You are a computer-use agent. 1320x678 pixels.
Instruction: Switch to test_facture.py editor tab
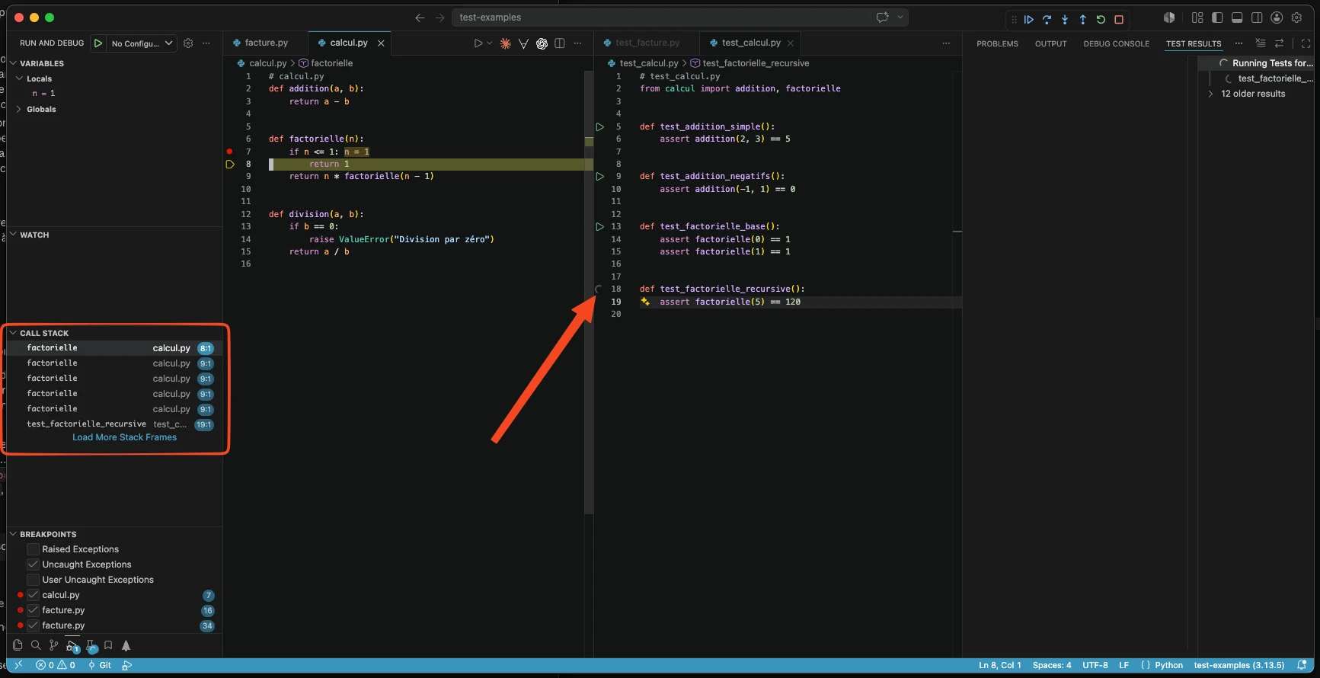tap(647, 43)
